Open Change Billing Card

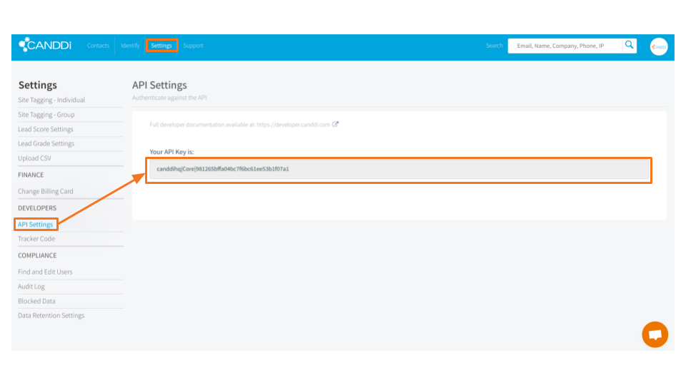click(x=46, y=191)
